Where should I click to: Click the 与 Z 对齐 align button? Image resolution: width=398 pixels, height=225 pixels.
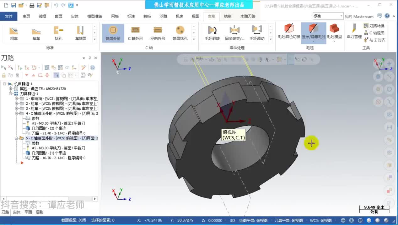[x=375, y=40]
